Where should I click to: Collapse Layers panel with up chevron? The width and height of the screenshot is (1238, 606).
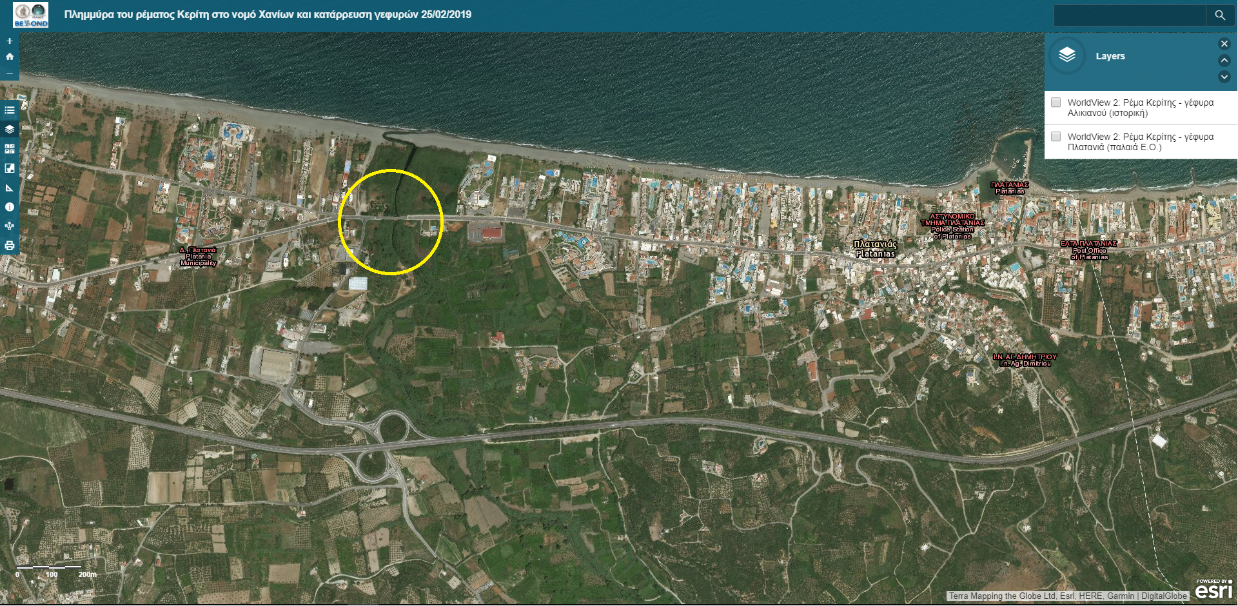coord(1224,61)
